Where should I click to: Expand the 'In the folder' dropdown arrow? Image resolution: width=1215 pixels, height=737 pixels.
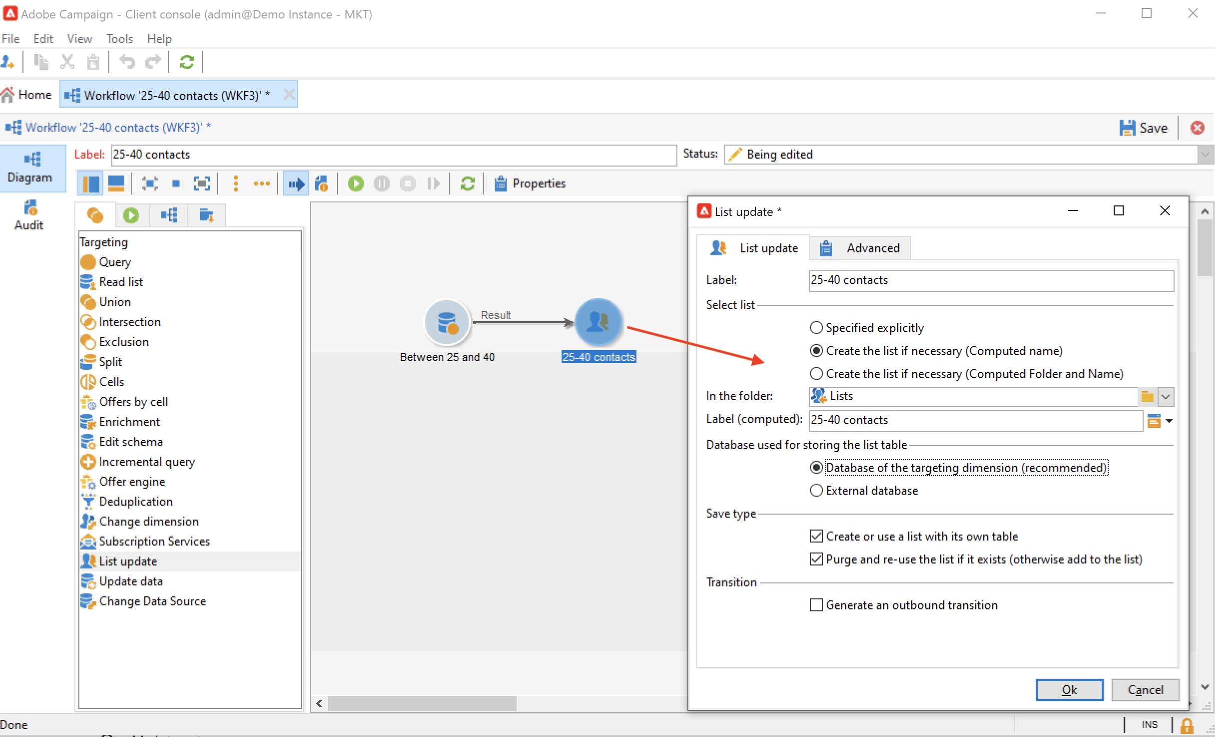click(x=1166, y=396)
